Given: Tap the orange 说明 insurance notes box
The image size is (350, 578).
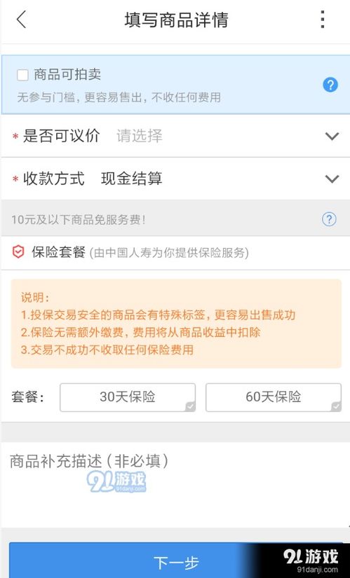Looking at the screenshot, I should 176,324.
